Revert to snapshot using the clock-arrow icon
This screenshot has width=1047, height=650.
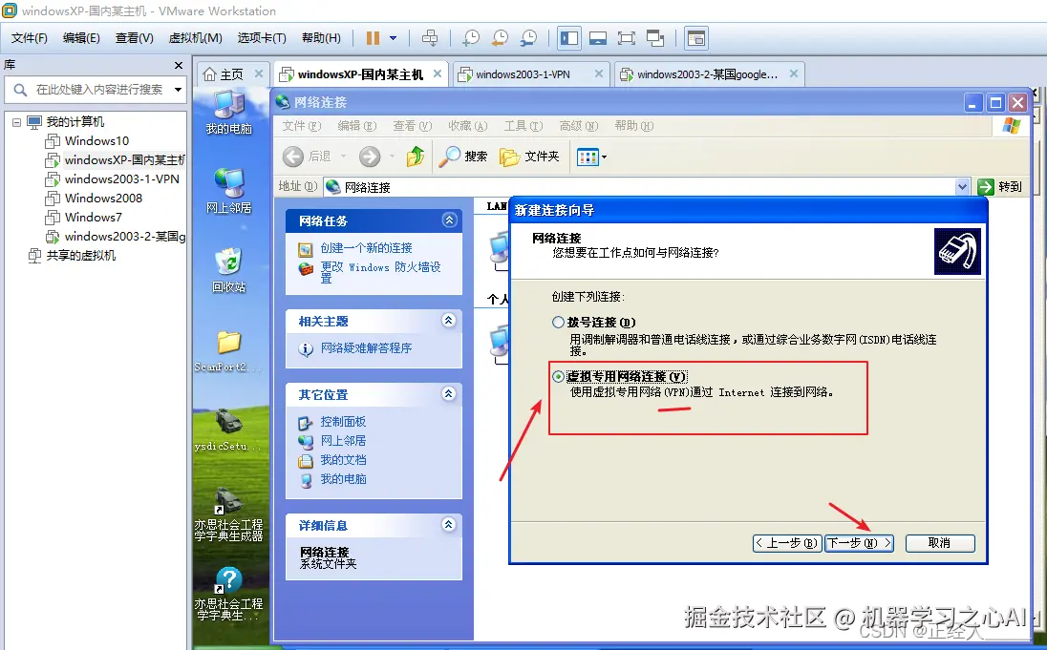tap(500, 38)
